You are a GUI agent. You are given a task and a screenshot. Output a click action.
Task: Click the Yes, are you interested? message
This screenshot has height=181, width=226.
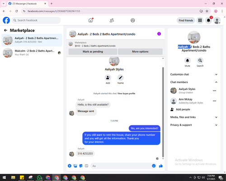(x=145, y=129)
